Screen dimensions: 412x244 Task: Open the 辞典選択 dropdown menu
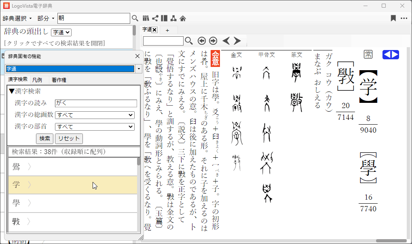tap(17, 18)
